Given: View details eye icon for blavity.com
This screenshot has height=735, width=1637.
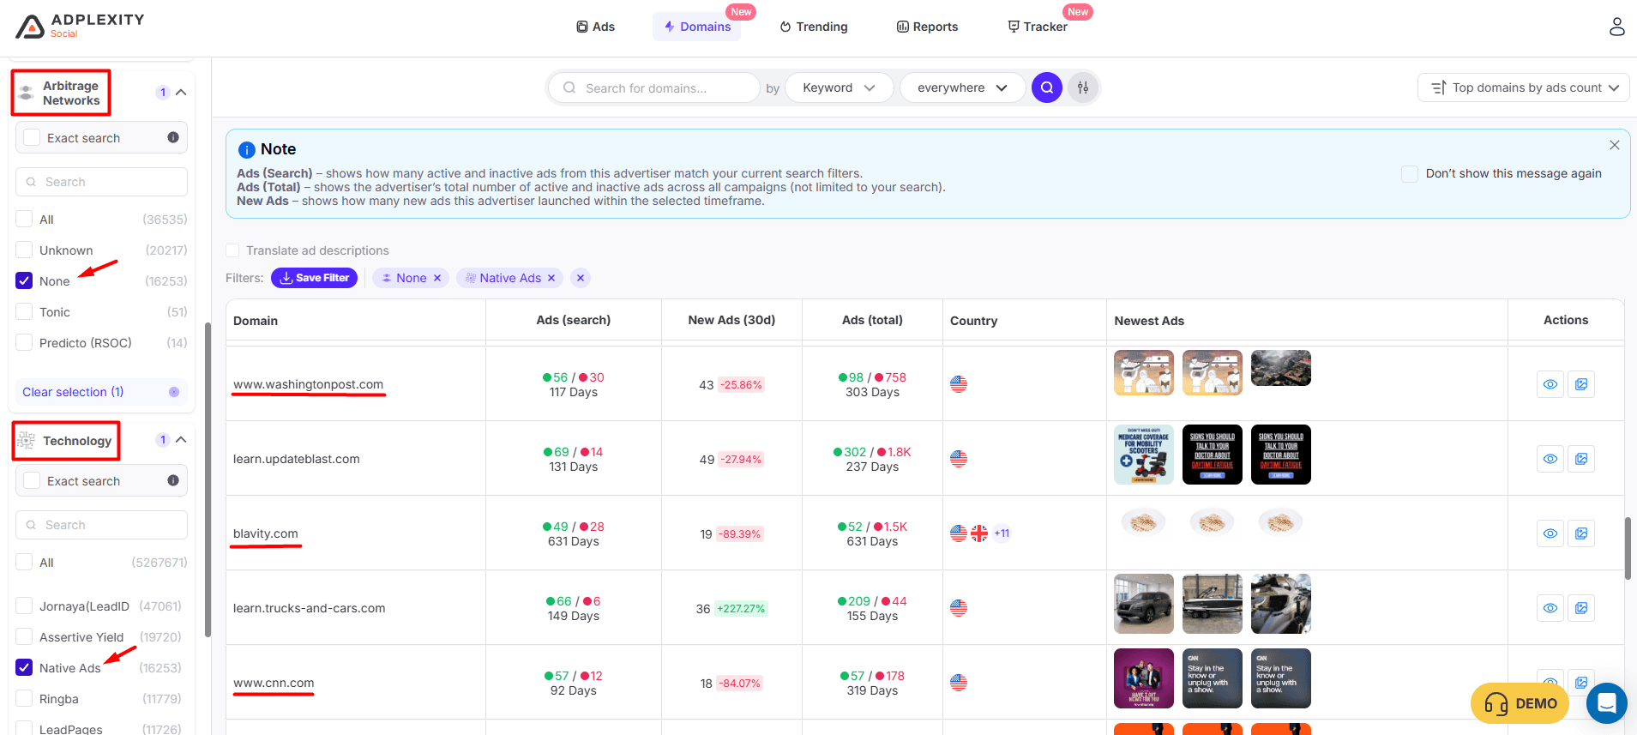Looking at the screenshot, I should coord(1550,533).
